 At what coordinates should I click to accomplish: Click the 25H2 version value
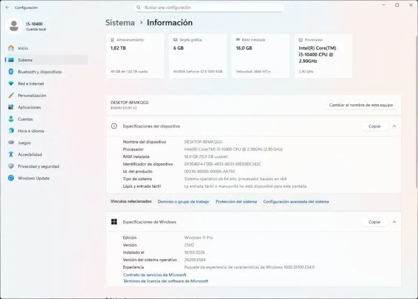189,245
